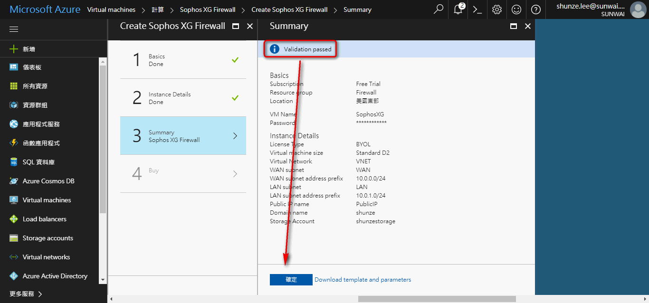Click the SQL 資料庫 icon
Viewport: 649px width, 303px height.
[x=14, y=162]
